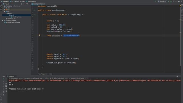Open the Project view selector dropdown
Image resolution: width=183 pixels, height=103 pixels.
click(x=7, y=4)
